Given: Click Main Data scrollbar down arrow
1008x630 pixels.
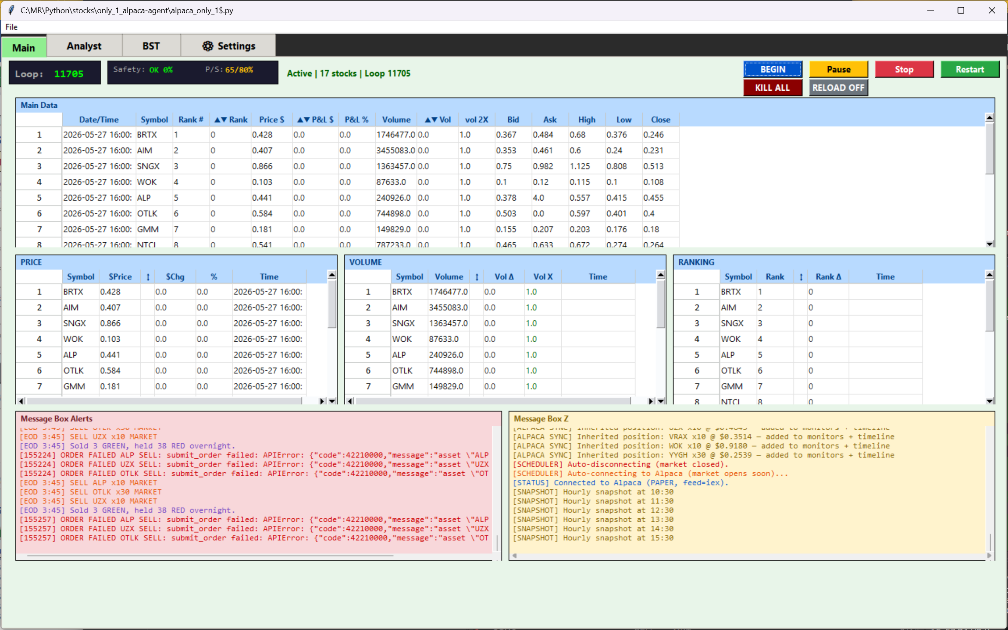Looking at the screenshot, I should click(990, 244).
